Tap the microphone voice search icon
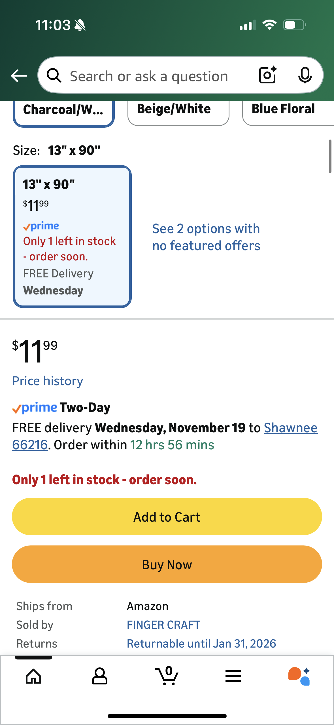This screenshot has height=725, width=334. coord(305,75)
